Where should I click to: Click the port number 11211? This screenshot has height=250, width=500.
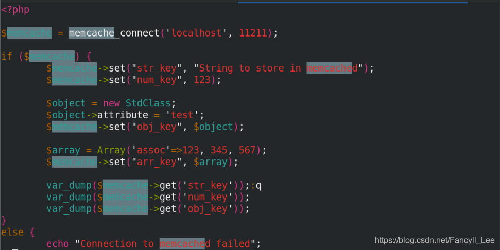pos(253,33)
